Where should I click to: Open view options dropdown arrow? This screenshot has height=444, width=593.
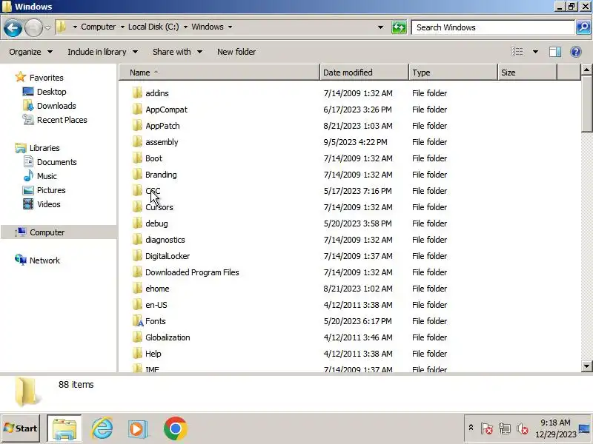(535, 52)
